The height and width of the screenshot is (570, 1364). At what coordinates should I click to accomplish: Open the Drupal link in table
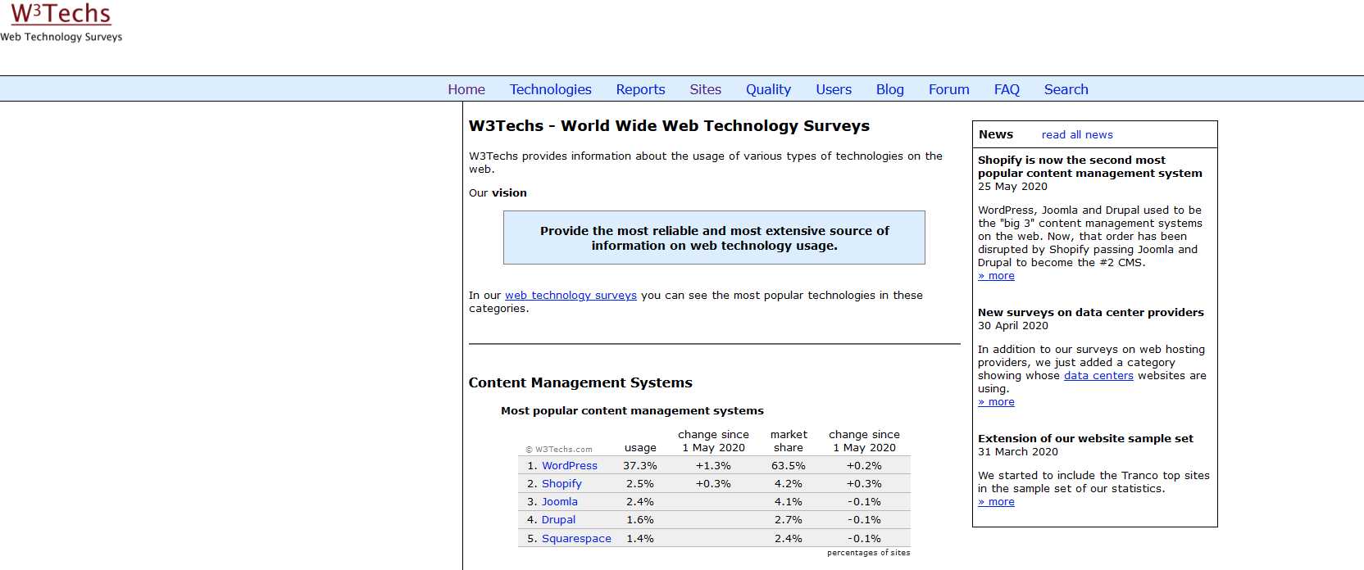click(558, 519)
